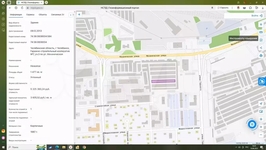
Task: Open the Yandex ID account icon
Action: [x=16, y=8]
